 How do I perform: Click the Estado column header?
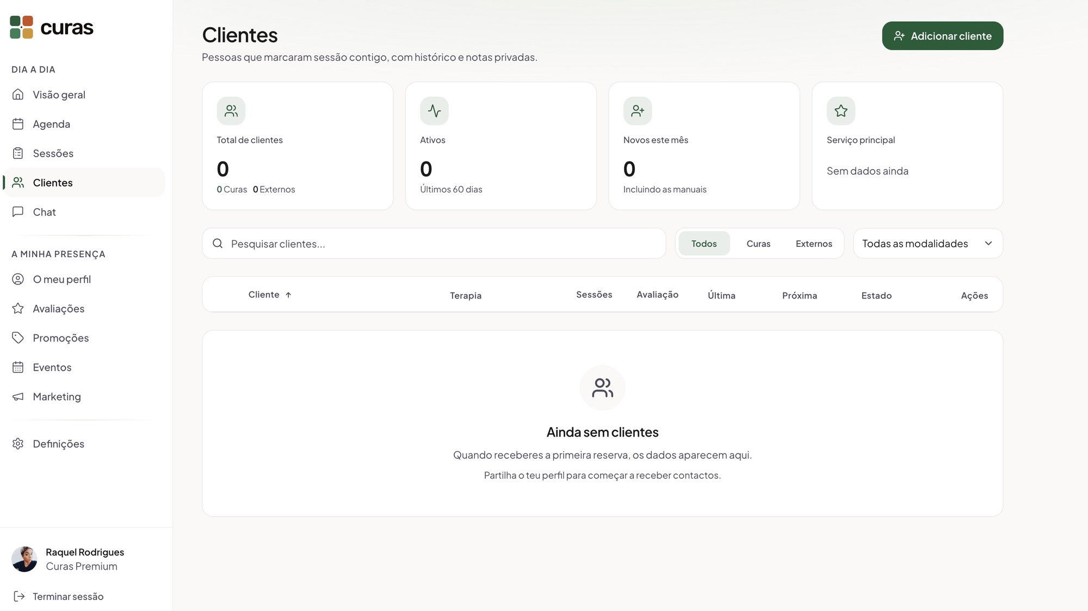(x=876, y=296)
